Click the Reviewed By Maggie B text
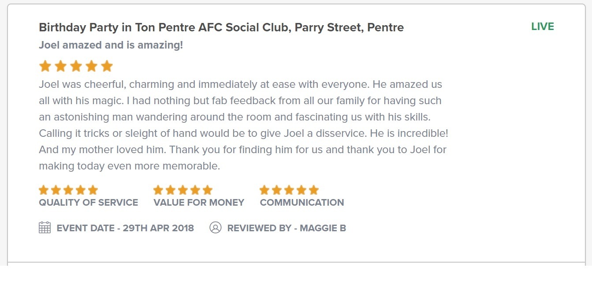Screen dimensions: 592x286 (x=287, y=228)
